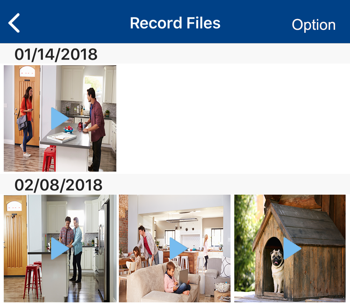Tap the Record Files title
350x307 pixels.
(x=175, y=23)
